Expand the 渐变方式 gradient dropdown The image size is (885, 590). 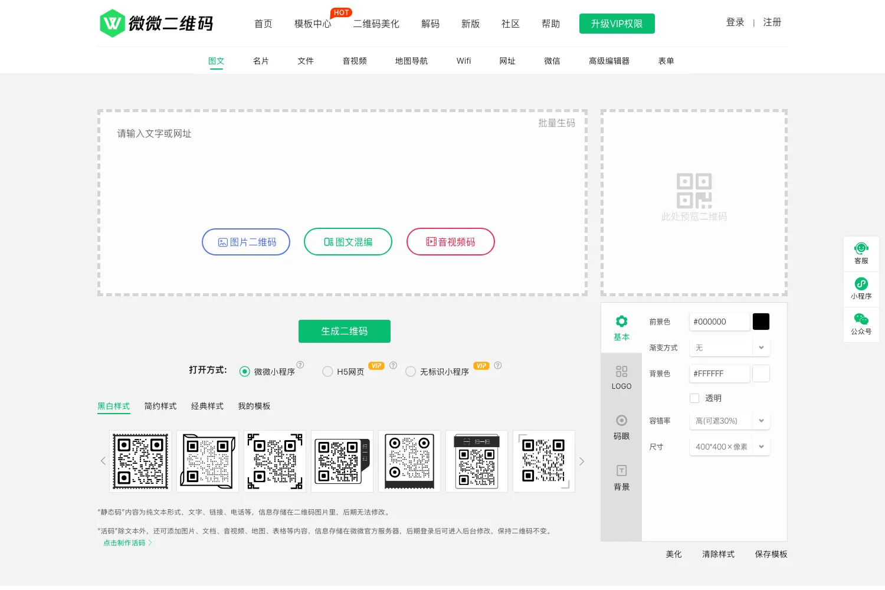tap(729, 348)
